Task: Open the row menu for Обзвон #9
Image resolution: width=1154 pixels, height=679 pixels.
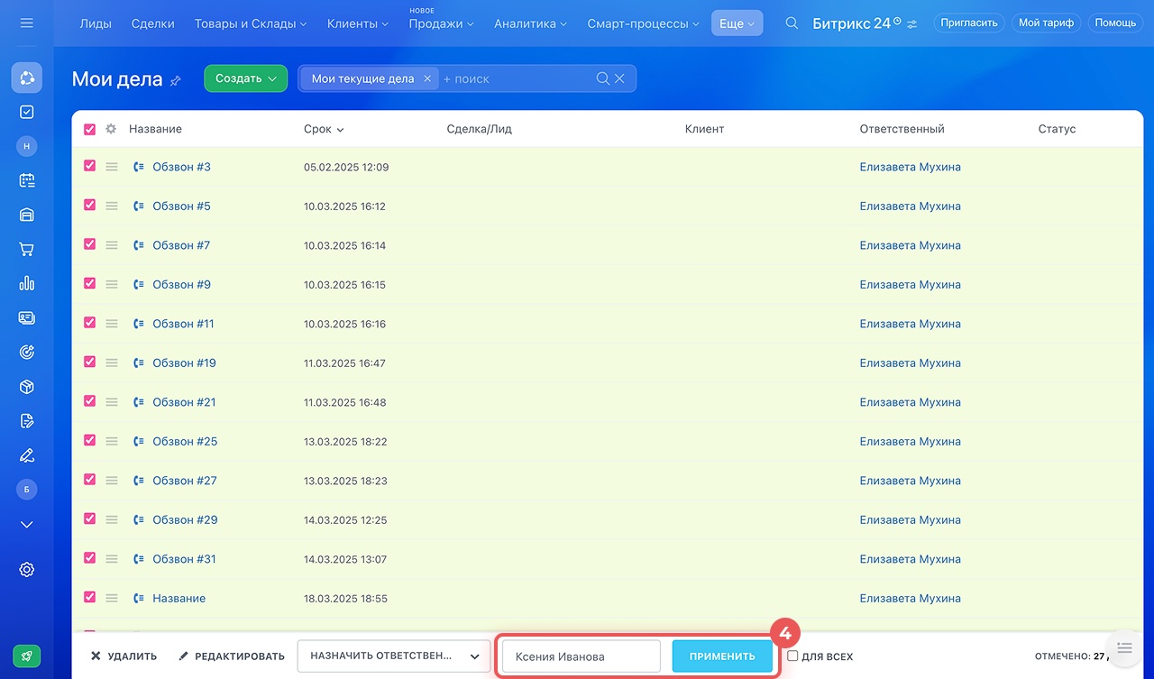Action: (112, 284)
